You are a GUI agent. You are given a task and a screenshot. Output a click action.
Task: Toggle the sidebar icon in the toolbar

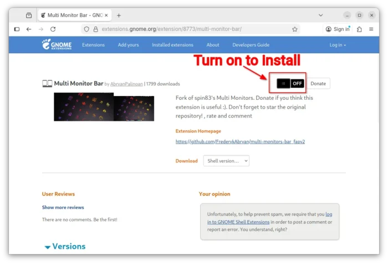click(17, 29)
